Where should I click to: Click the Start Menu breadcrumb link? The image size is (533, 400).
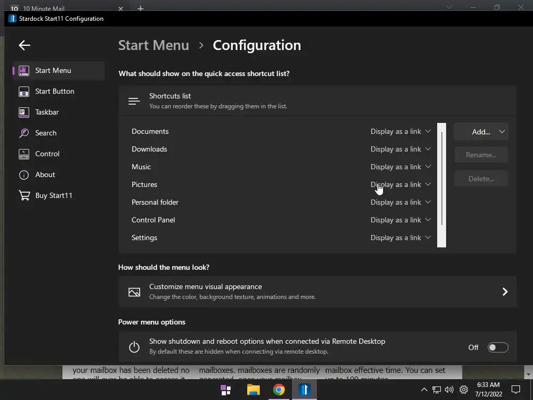click(154, 45)
